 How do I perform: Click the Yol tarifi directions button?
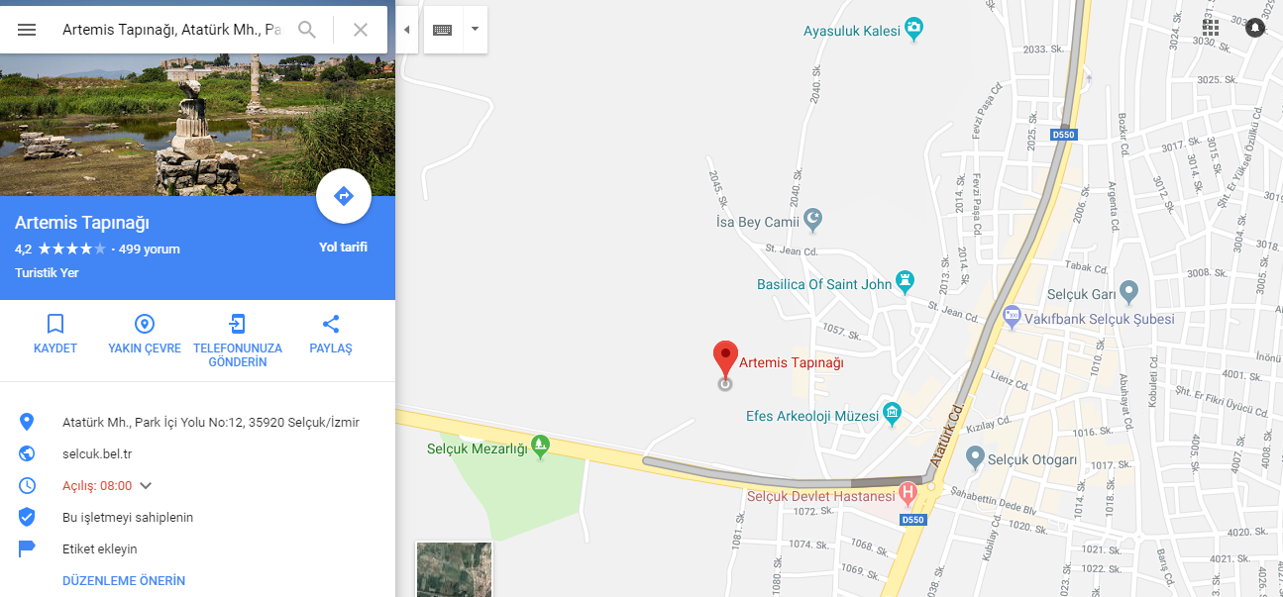click(344, 196)
